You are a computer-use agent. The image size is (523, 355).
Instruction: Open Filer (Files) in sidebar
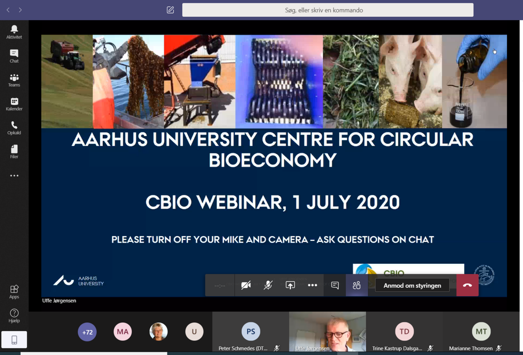14,152
